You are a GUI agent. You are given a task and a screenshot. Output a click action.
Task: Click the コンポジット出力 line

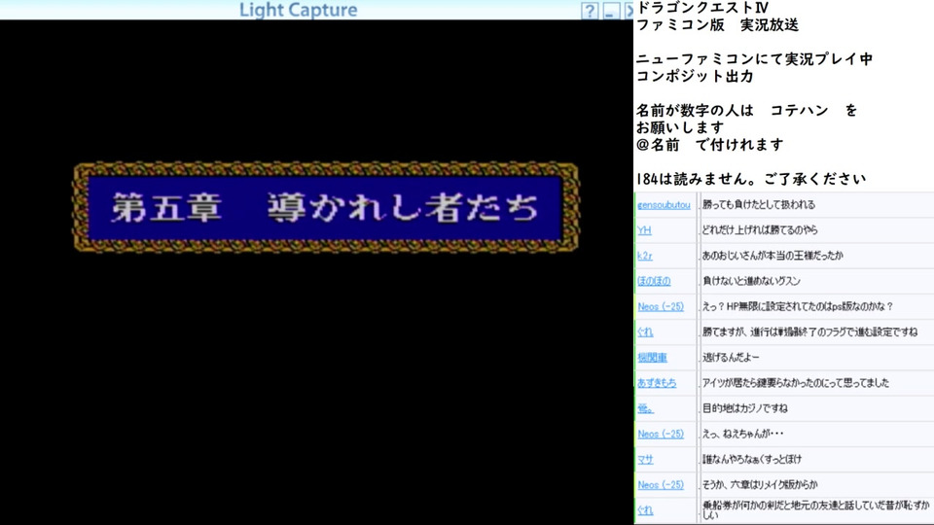point(695,76)
